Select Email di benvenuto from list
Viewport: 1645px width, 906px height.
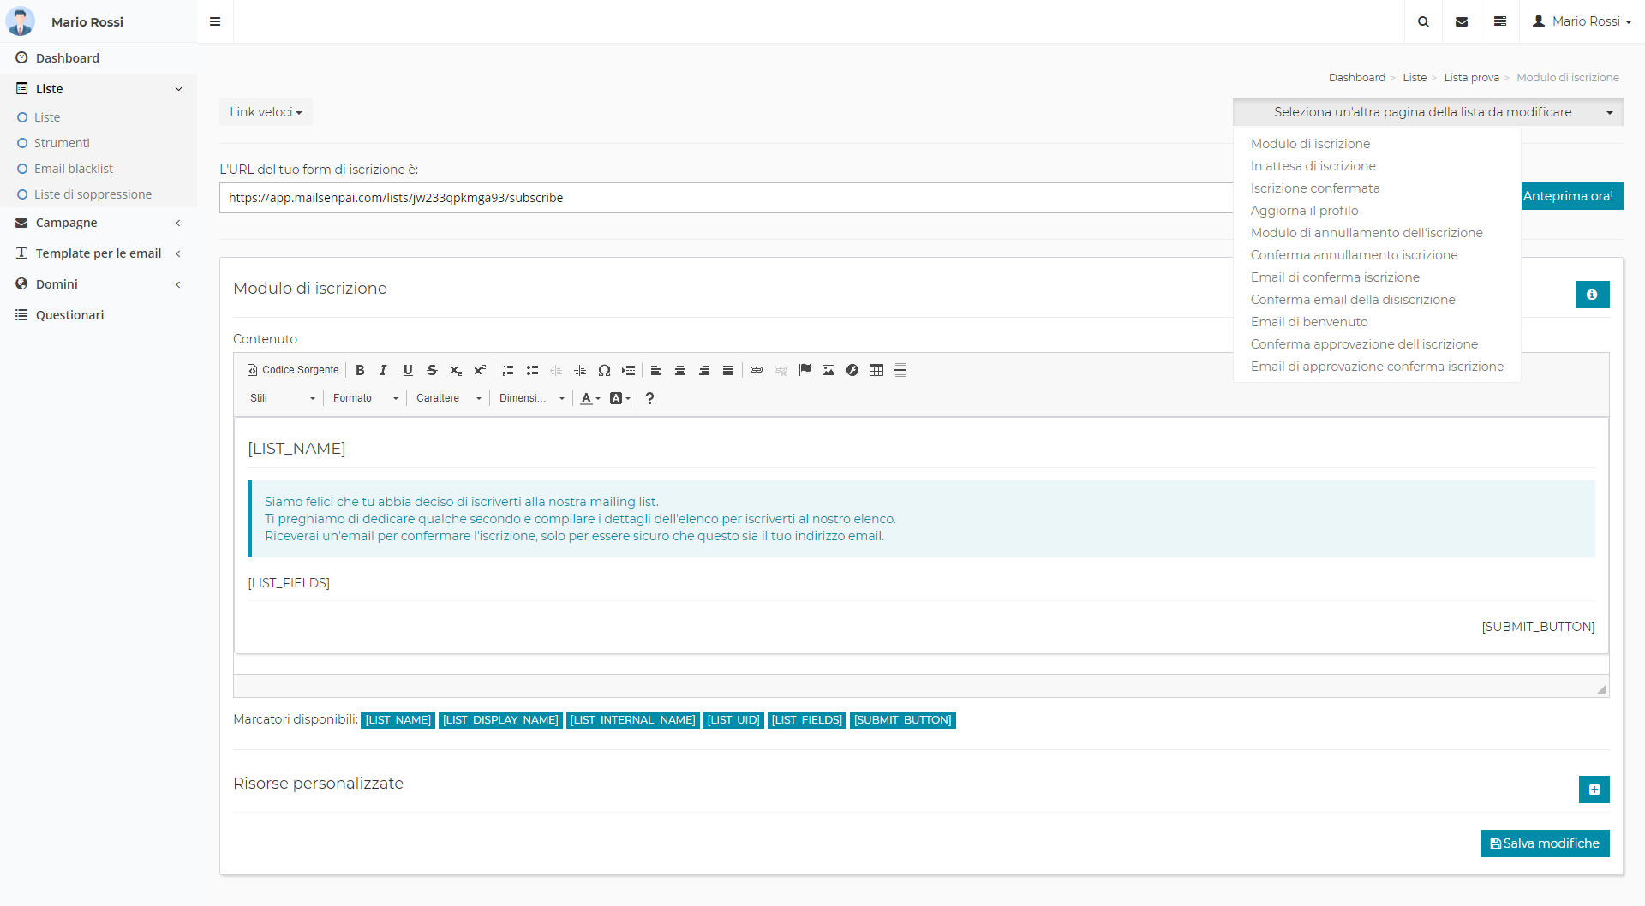(x=1309, y=322)
